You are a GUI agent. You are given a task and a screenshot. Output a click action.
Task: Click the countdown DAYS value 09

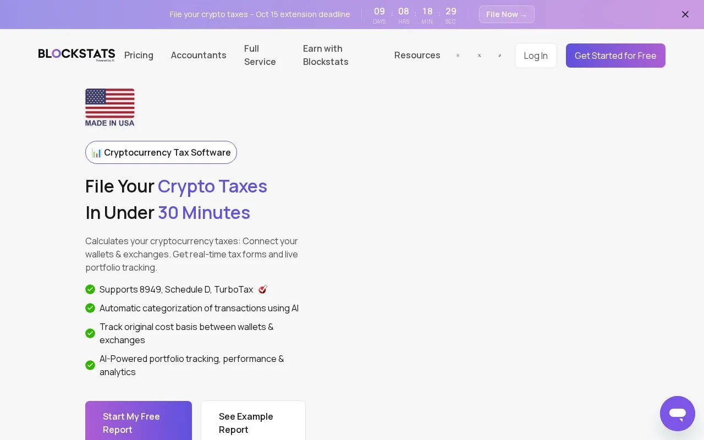[x=380, y=12]
